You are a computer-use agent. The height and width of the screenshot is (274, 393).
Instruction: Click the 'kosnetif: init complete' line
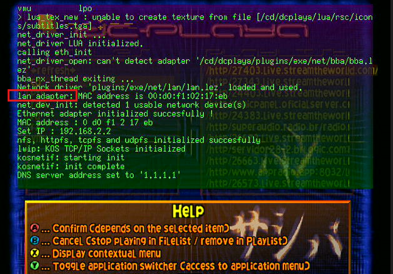coord(71,166)
